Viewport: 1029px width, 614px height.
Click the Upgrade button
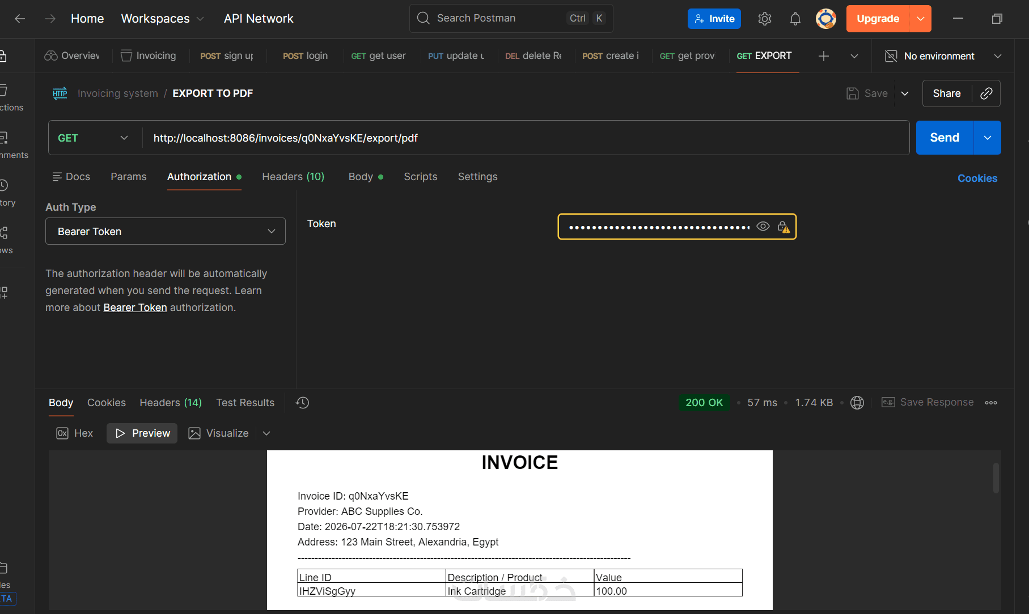[x=878, y=19]
